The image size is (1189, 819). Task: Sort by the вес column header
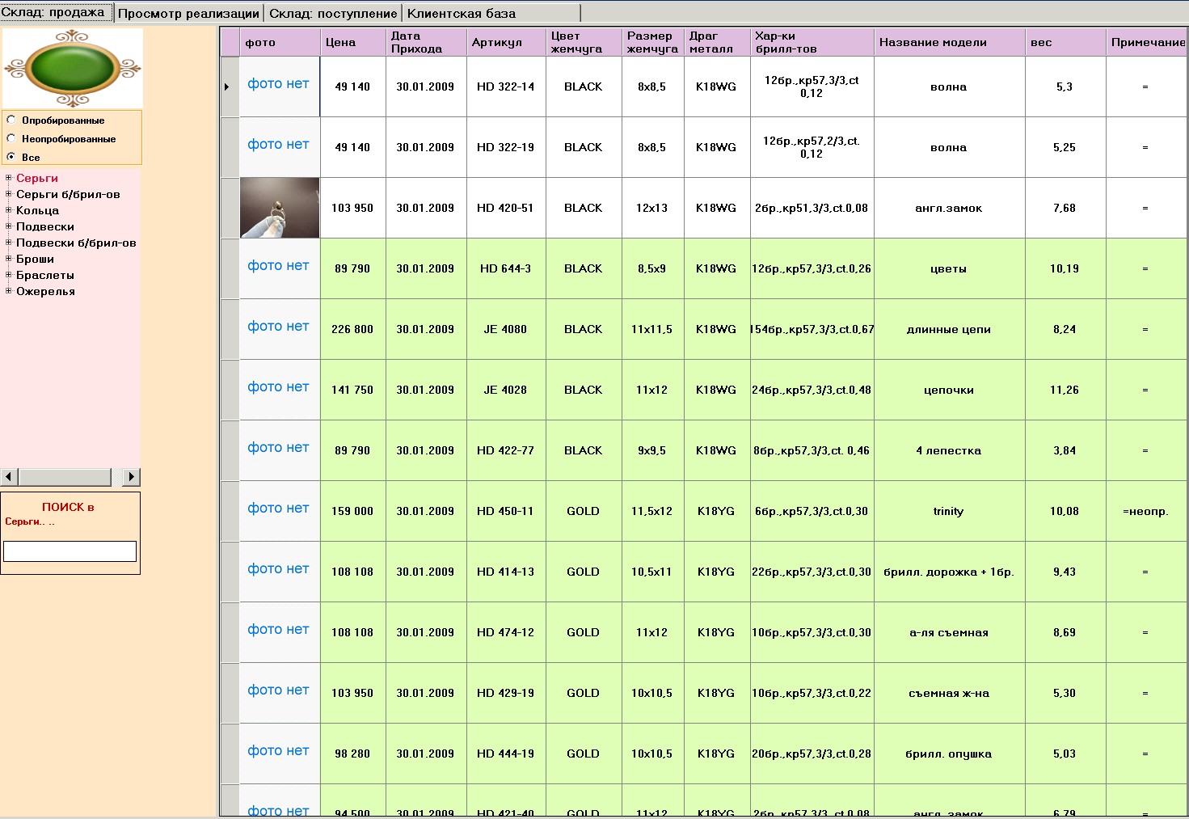click(1065, 42)
